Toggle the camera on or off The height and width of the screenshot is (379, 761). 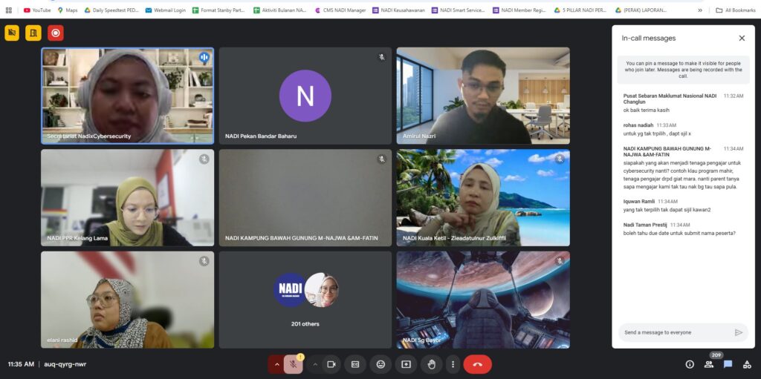coord(331,364)
